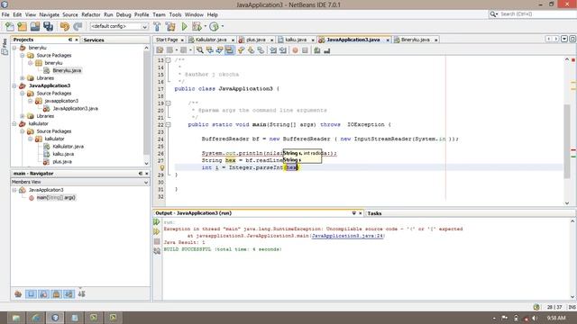Close the Start Page tab
577x324 pixels.
pos(182,40)
